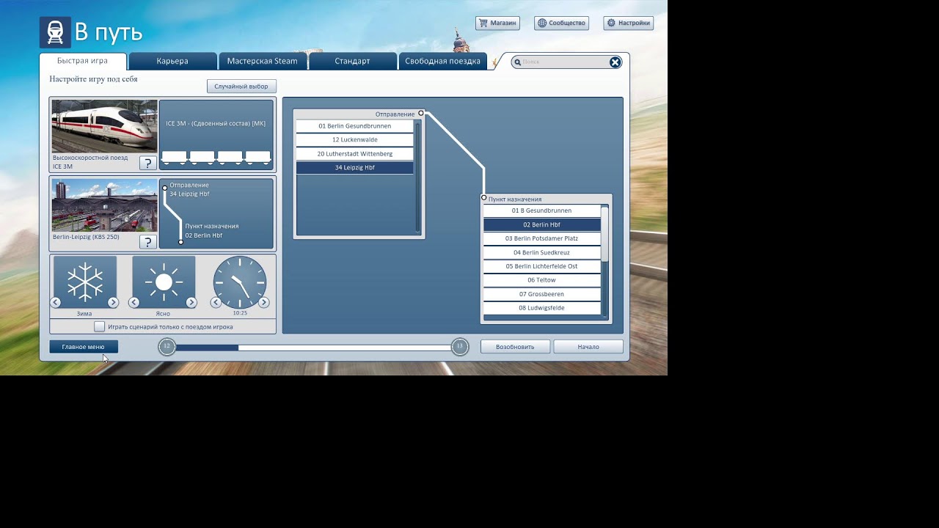Viewport: 939px width, 528px height.
Task: Open help for ICE 3M train
Action: click(x=147, y=163)
